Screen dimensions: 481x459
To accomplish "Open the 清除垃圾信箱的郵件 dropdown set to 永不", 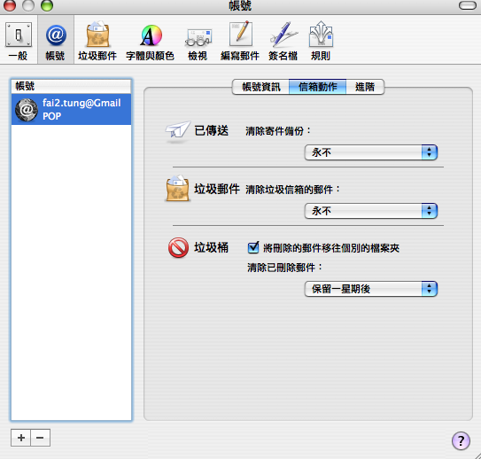I will (x=371, y=211).
